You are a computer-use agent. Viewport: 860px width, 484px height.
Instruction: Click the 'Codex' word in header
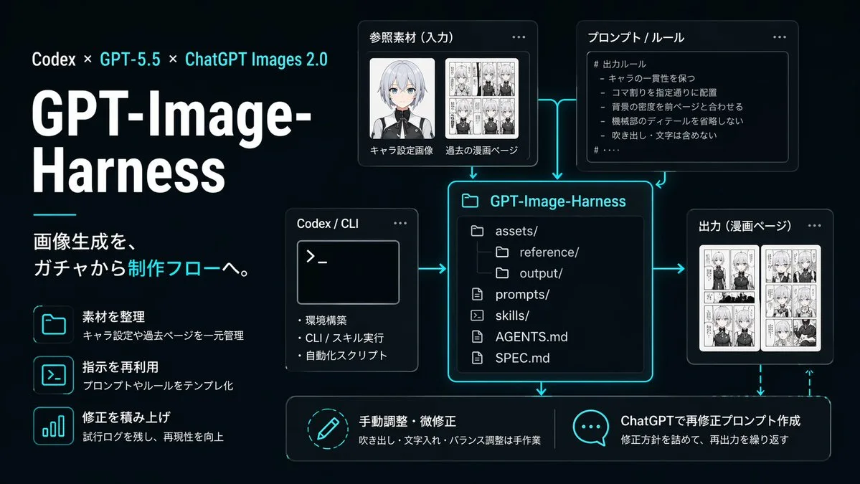[54, 60]
